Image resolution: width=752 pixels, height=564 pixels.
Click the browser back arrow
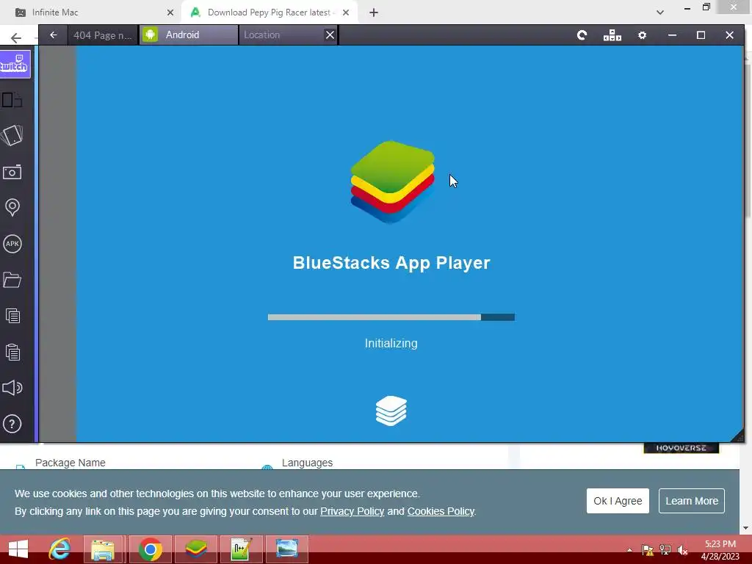(x=16, y=38)
